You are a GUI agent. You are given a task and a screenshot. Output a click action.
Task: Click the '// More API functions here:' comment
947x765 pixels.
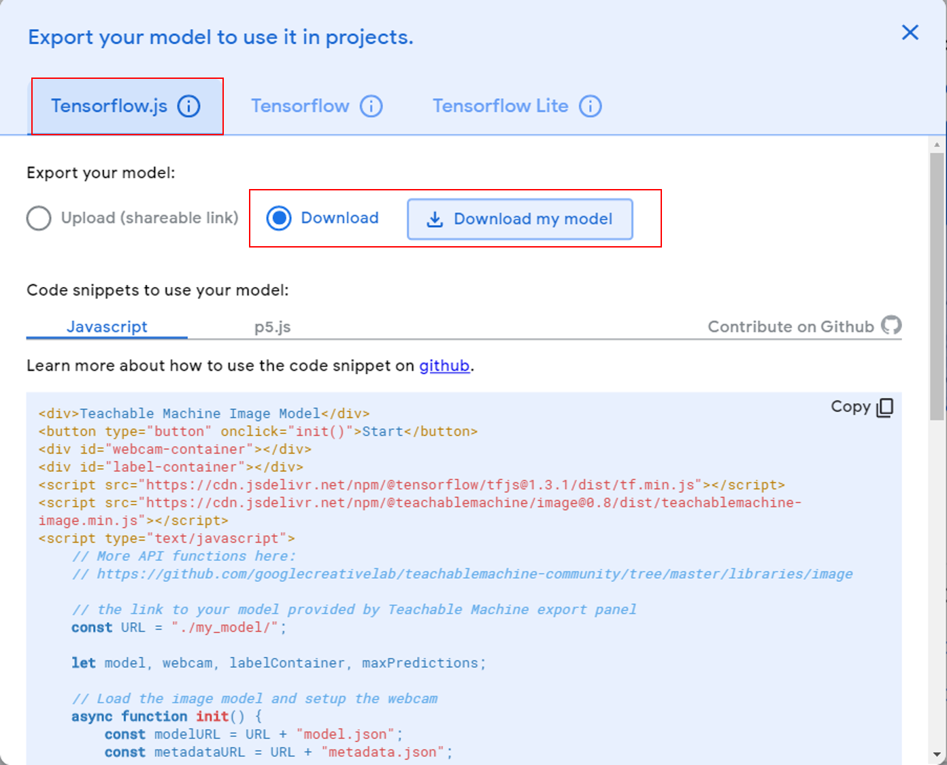(x=184, y=556)
